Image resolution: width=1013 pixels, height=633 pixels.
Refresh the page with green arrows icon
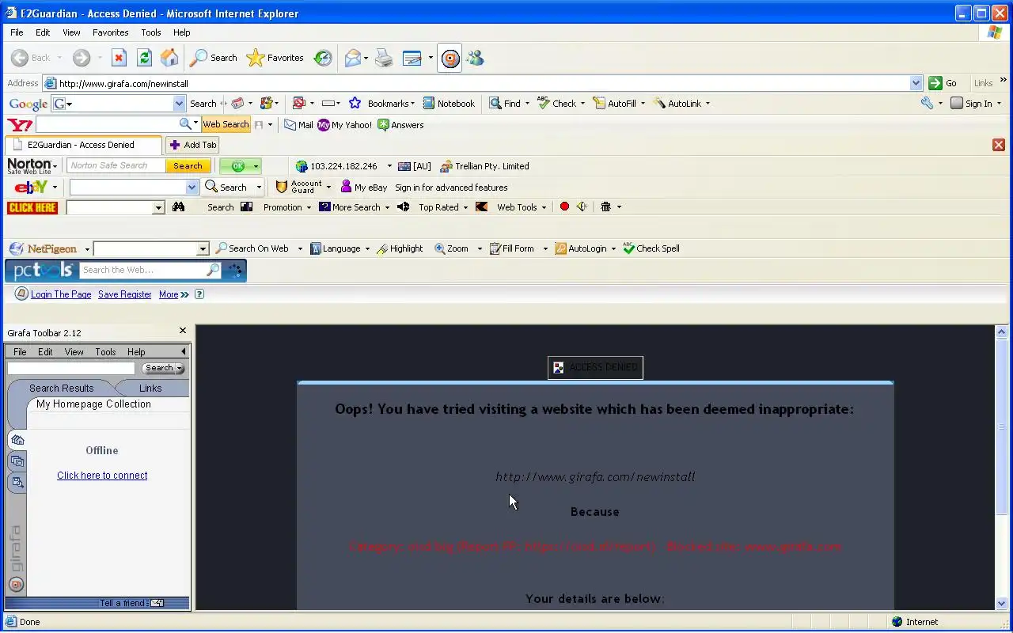144,58
